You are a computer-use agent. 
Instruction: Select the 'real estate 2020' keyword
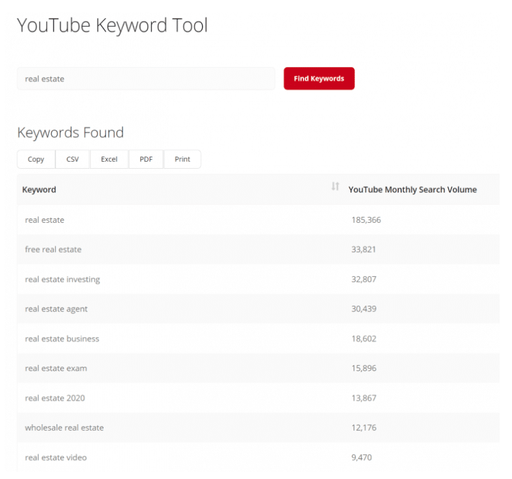55,398
